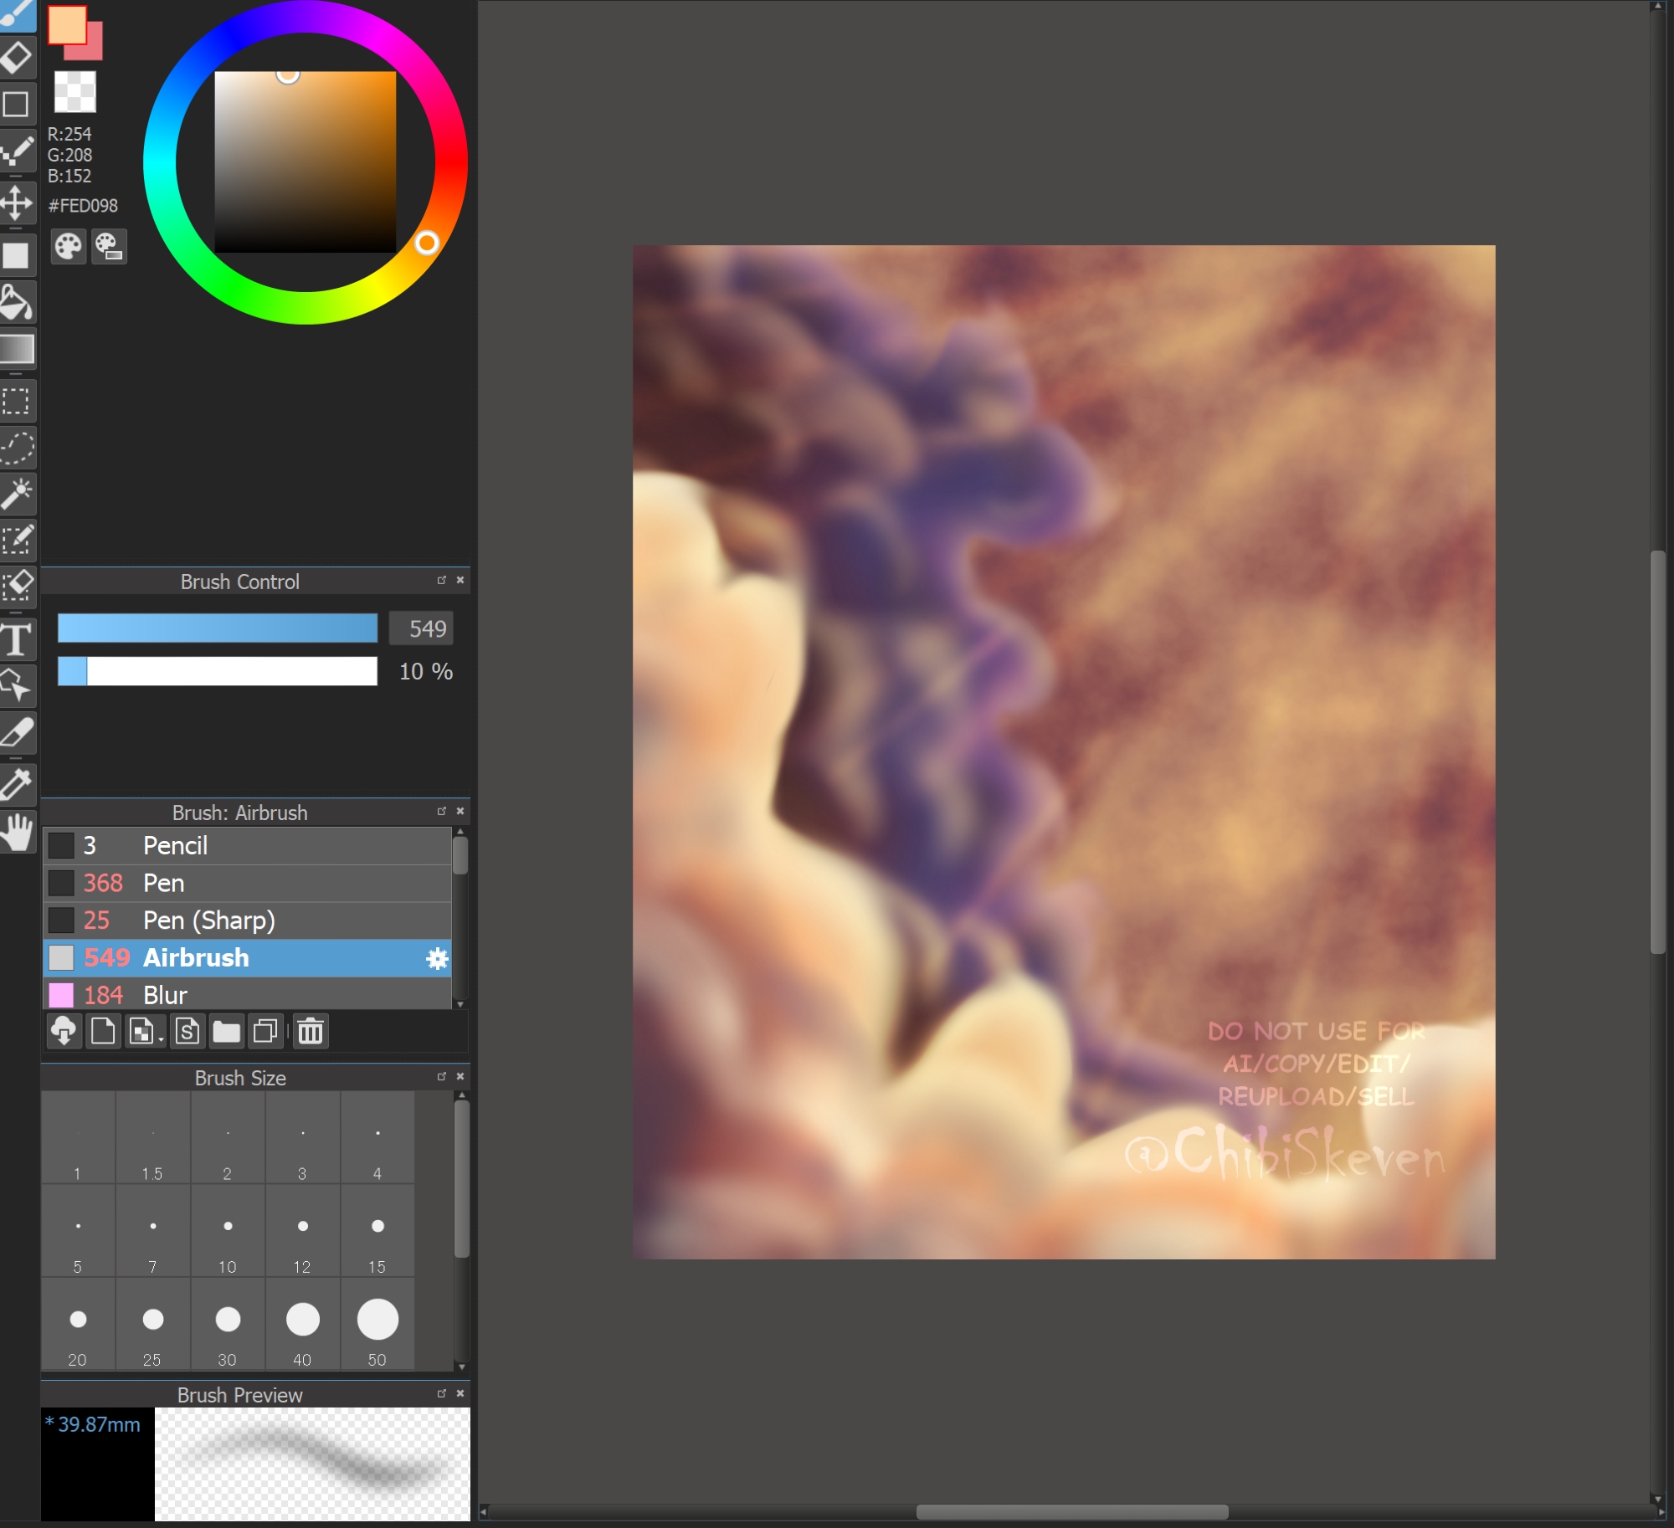Download brushes from the cloud
The width and height of the screenshot is (1674, 1528).
tap(64, 1031)
